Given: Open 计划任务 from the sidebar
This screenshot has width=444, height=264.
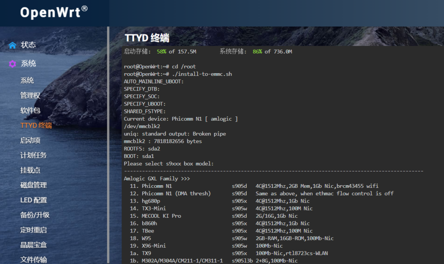Looking at the screenshot, I should 31,155.
